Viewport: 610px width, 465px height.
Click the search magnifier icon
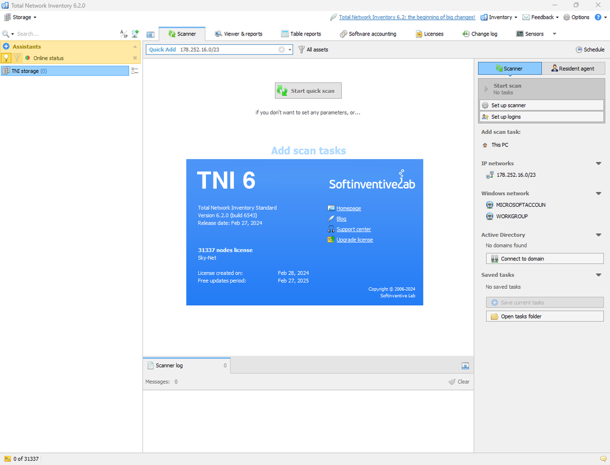[6, 34]
